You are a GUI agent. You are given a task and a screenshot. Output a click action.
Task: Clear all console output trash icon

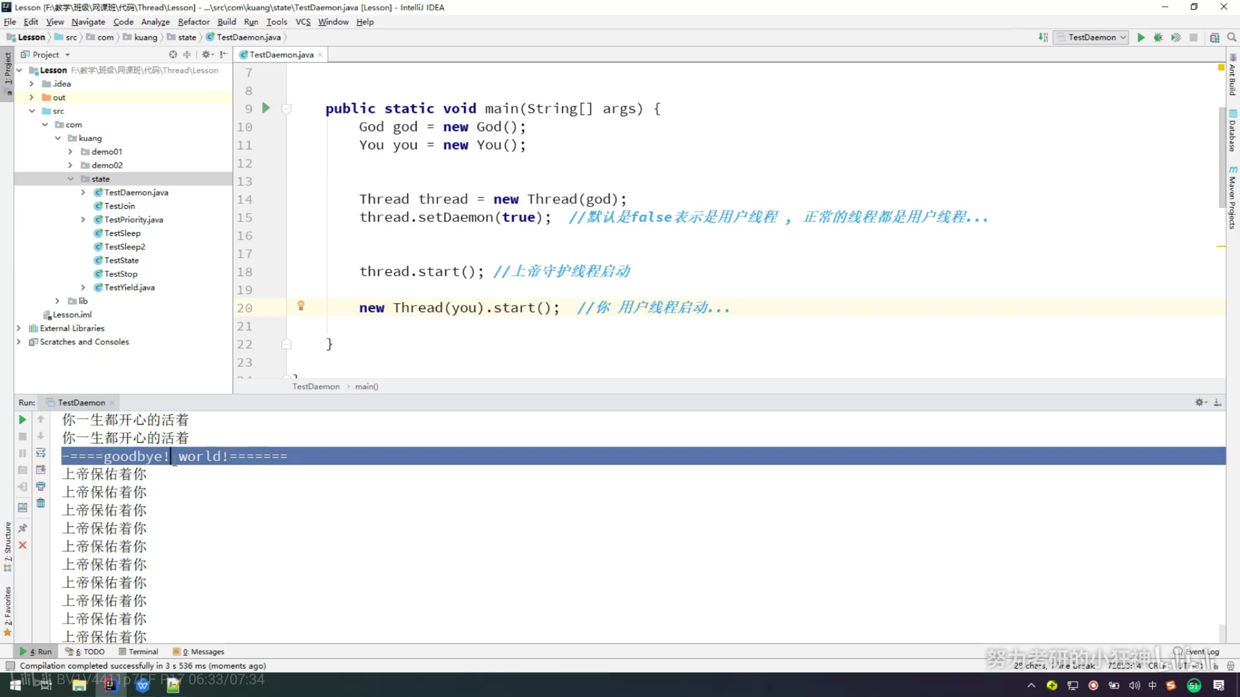[41, 503]
